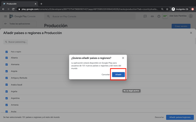The image size is (196, 122).
Task: Click the copy link icon in header
Action: tap(152, 16)
